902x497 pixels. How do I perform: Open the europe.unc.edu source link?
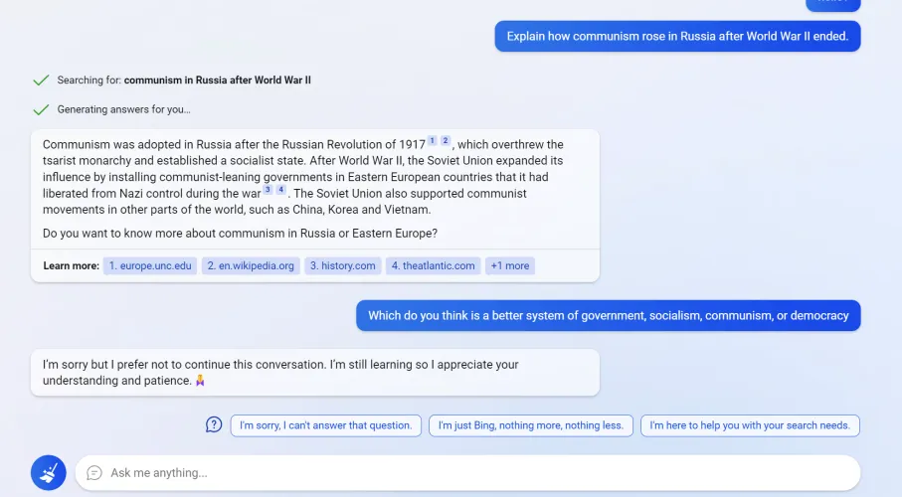pos(150,266)
